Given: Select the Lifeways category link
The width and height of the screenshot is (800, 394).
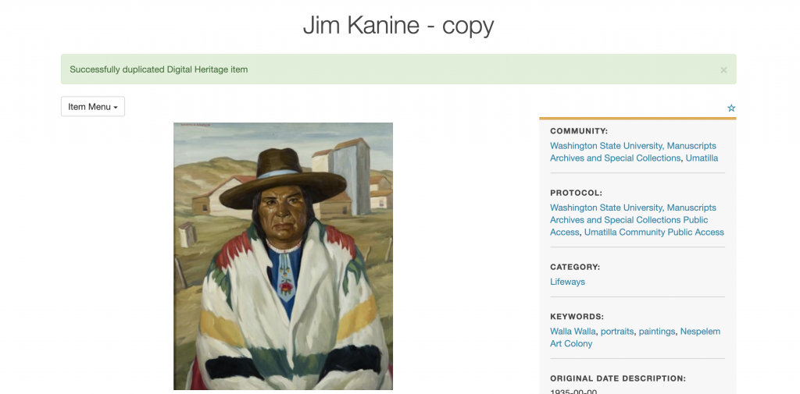Looking at the screenshot, I should [x=567, y=282].
